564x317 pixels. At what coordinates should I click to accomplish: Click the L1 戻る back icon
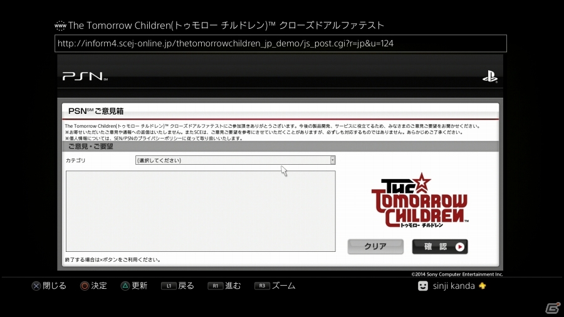(x=169, y=286)
